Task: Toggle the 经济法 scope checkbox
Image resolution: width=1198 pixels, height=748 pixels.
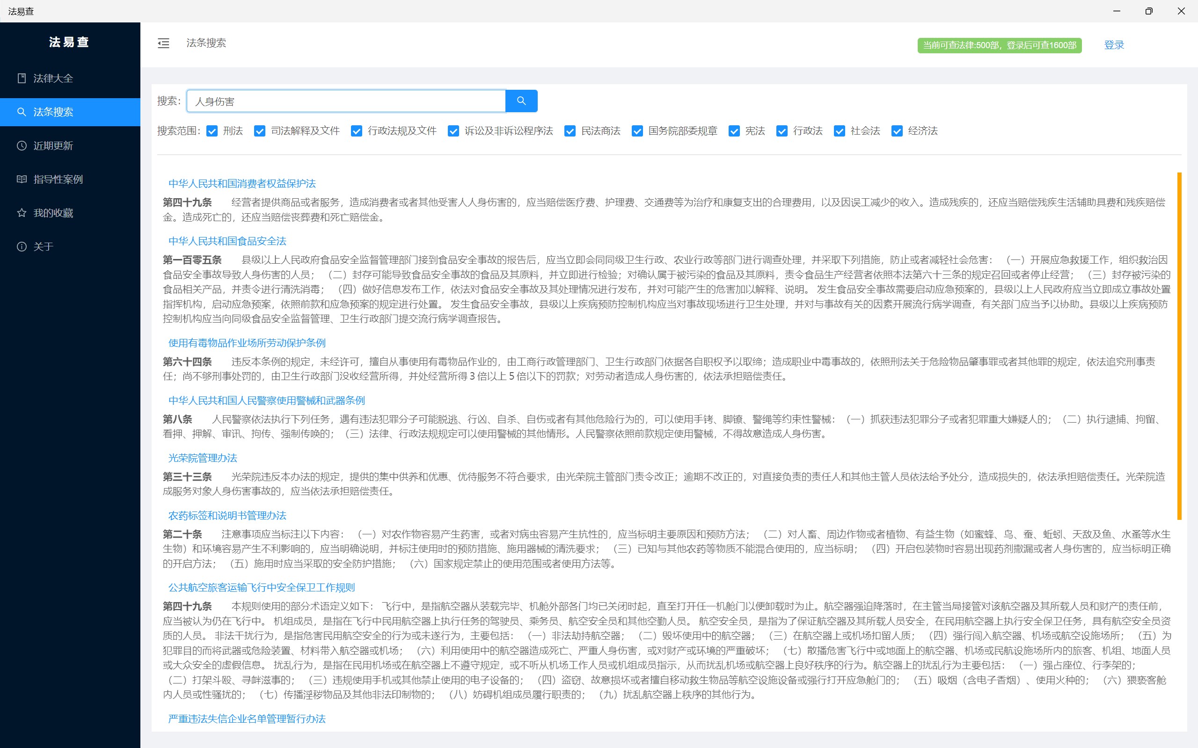Action: pos(897,131)
